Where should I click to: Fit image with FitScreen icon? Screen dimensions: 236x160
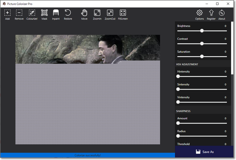[123, 13]
